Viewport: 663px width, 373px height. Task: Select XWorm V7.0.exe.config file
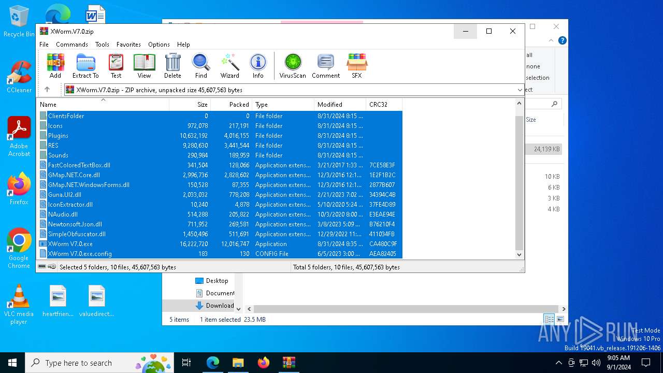220,254
